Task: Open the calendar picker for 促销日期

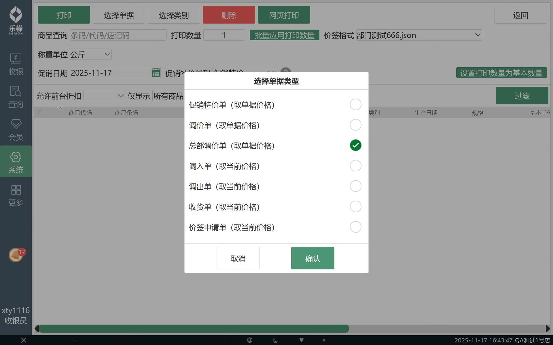Action: [x=156, y=73]
